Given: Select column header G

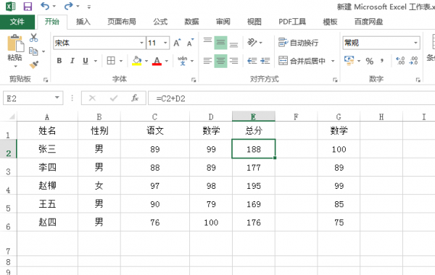Looking at the screenshot, I should tap(339, 117).
